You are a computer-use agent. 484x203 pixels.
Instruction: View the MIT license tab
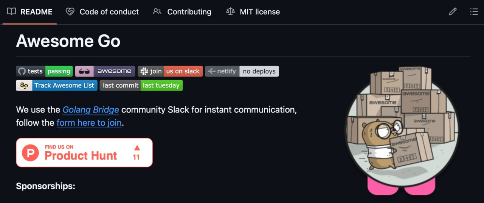[253, 12]
